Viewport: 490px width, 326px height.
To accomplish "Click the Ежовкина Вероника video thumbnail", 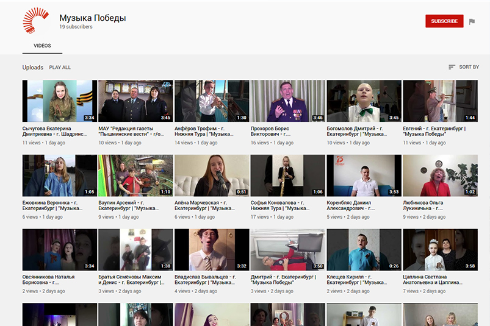I will pos(59,175).
